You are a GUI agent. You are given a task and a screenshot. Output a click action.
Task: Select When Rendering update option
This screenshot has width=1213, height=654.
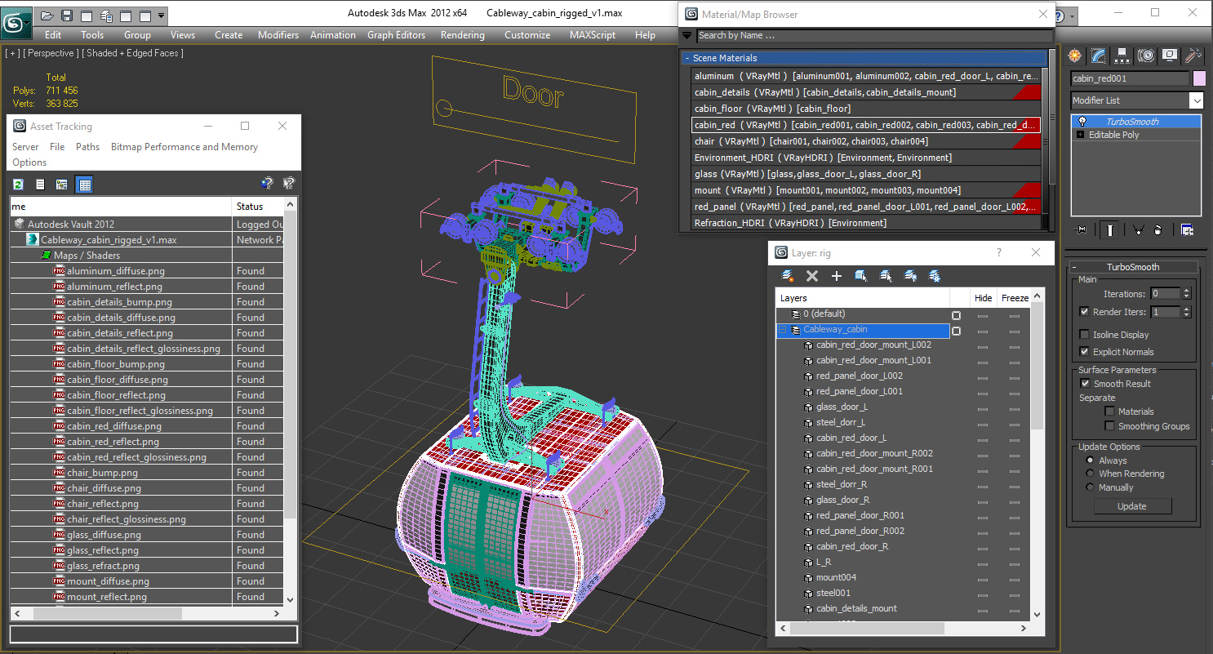click(x=1090, y=474)
